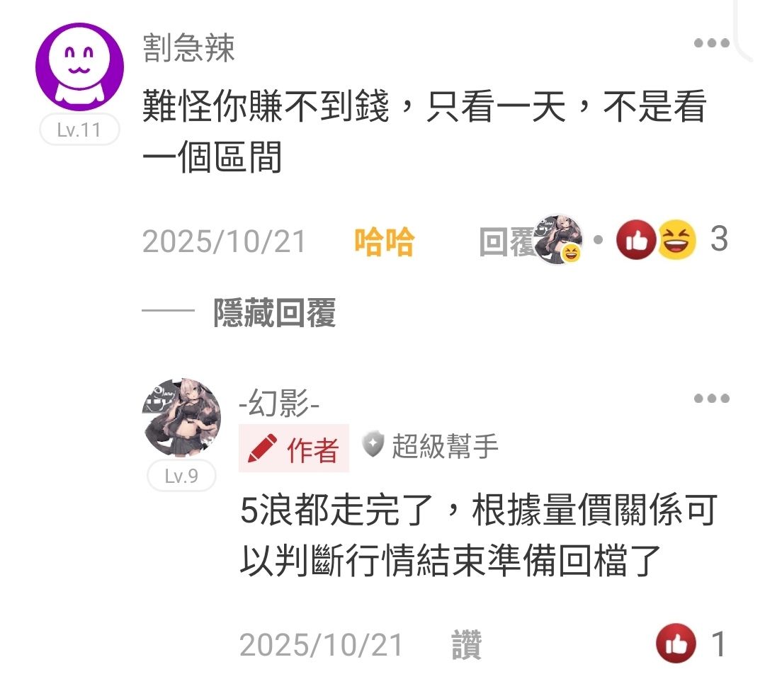Click the small reactor avatar beside 回覆
This screenshot has width=765, height=696.
[x=559, y=239]
